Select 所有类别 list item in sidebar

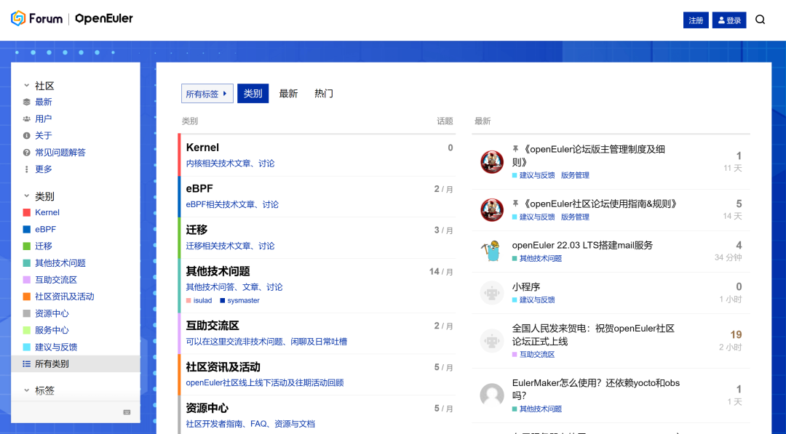tap(52, 363)
